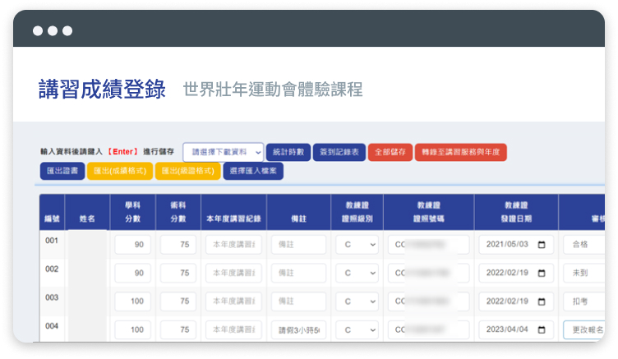The image size is (618, 359).
Task: Open the 請選擇下載資料 dropdown
Action: pyautogui.click(x=223, y=152)
